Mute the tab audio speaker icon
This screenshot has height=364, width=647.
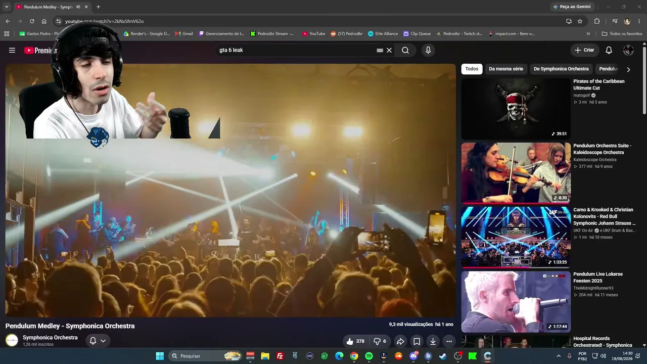[x=78, y=7]
